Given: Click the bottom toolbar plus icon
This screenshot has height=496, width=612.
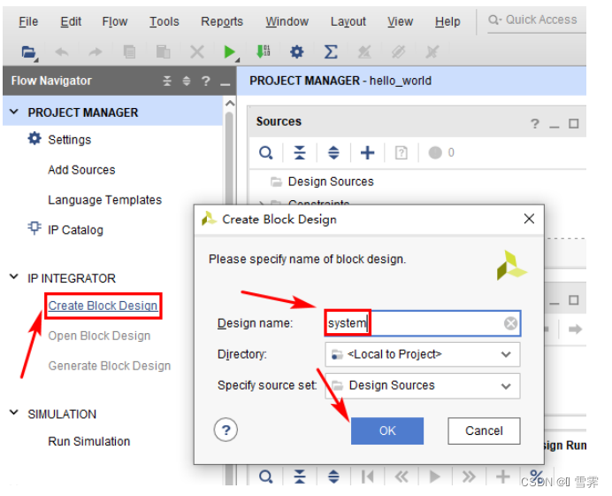Looking at the screenshot, I should click(502, 476).
